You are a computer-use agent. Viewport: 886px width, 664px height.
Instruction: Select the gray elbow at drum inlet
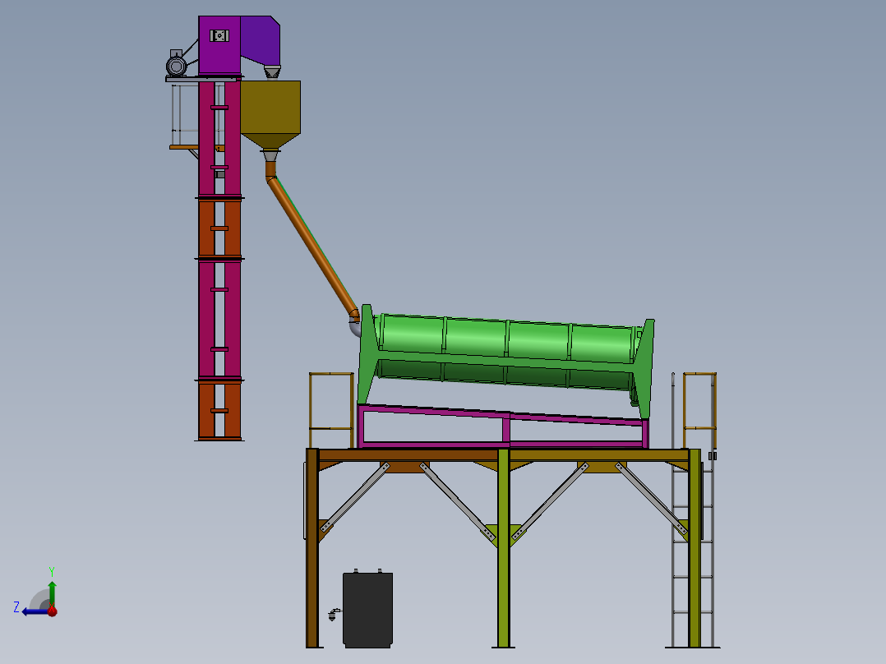pyautogui.click(x=354, y=327)
